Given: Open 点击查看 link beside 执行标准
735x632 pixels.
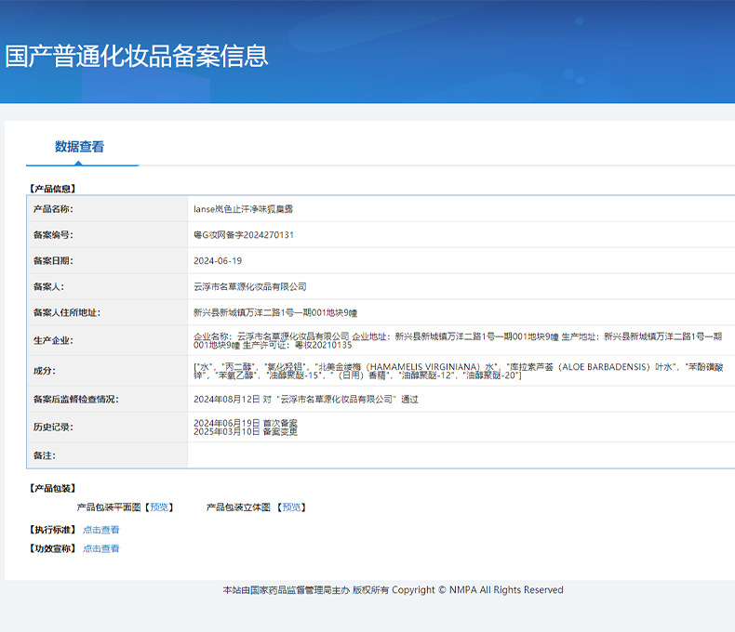Looking at the screenshot, I should point(101,530).
